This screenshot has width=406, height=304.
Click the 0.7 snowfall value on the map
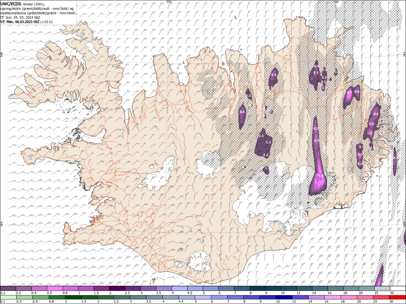tap(350, 92)
